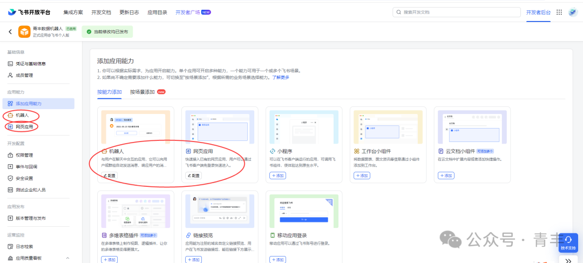Screen dimensions: 583x263
Task: Click the 小程序 icon beside its title
Action: click(272, 151)
